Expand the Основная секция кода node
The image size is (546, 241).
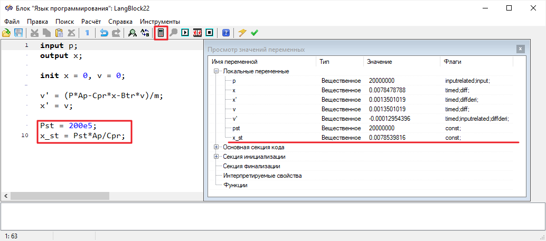click(216, 147)
